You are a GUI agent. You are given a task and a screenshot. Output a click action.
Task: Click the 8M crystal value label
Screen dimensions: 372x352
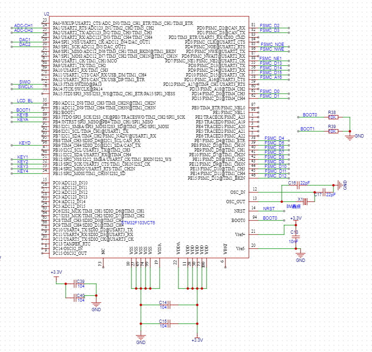[x=293, y=207]
